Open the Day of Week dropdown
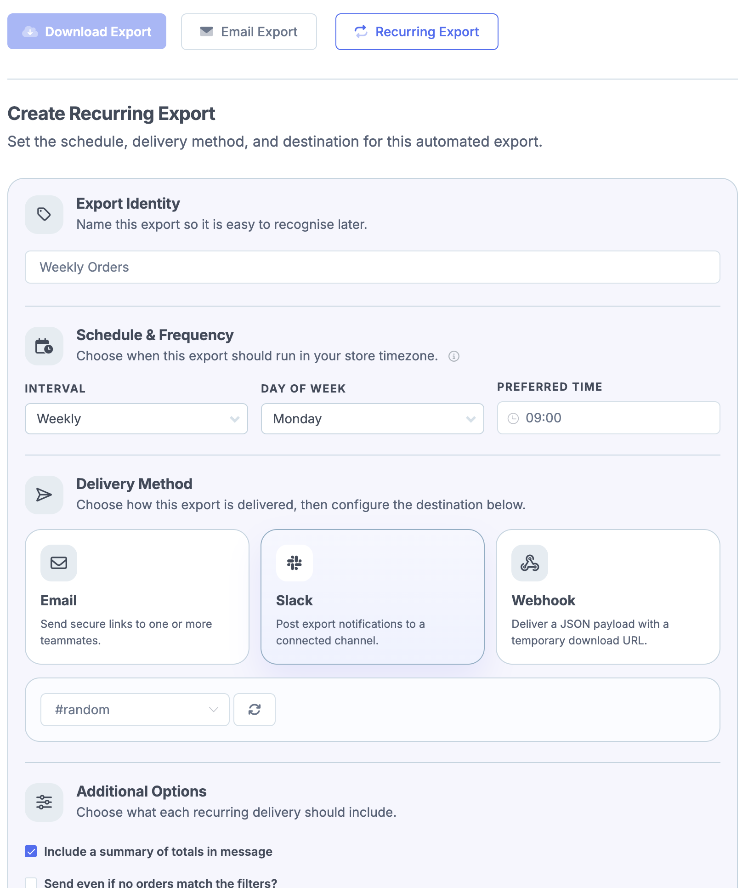 pyautogui.click(x=372, y=418)
